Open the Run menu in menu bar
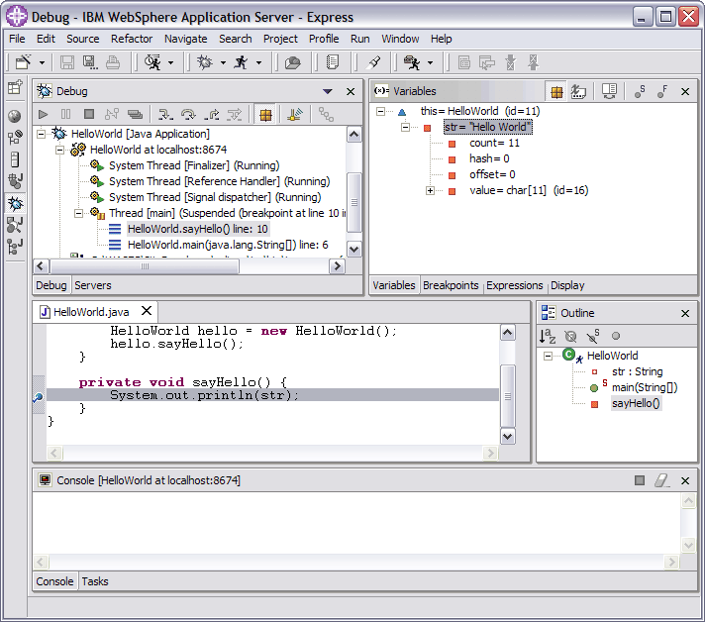705x622 pixels. tap(360, 39)
